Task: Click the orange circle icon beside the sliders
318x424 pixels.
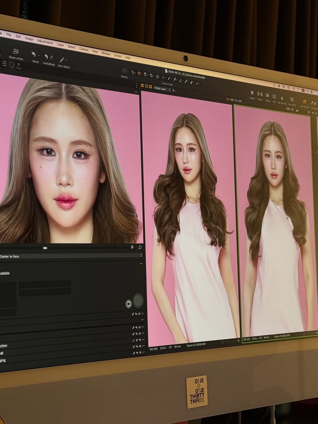Action: click(11, 64)
